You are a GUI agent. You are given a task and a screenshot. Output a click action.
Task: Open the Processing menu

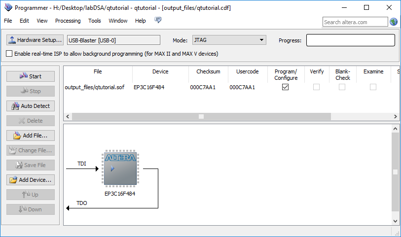[x=68, y=21]
